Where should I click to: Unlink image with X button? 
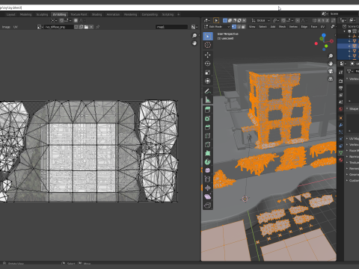click(x=91, y=27)
